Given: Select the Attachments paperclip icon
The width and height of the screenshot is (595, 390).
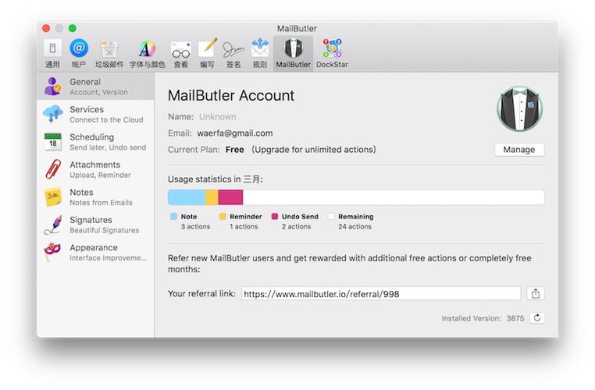Looking at the screenshot, I should click(x=53, y=169).
